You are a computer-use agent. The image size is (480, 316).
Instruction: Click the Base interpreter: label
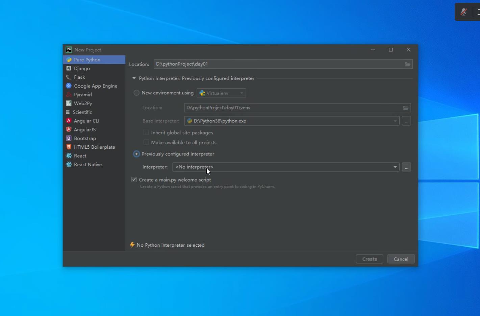coord(161,121)
